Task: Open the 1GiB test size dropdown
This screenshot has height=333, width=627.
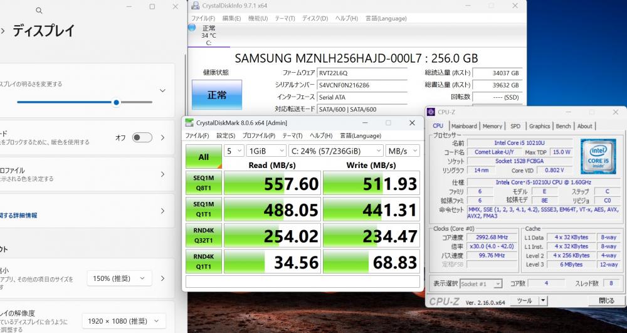Action: 266,151
